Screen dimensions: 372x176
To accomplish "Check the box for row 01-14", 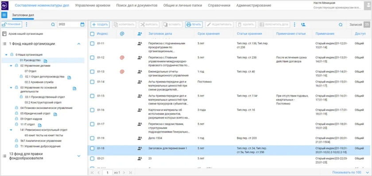I will (x=92, y=82).
